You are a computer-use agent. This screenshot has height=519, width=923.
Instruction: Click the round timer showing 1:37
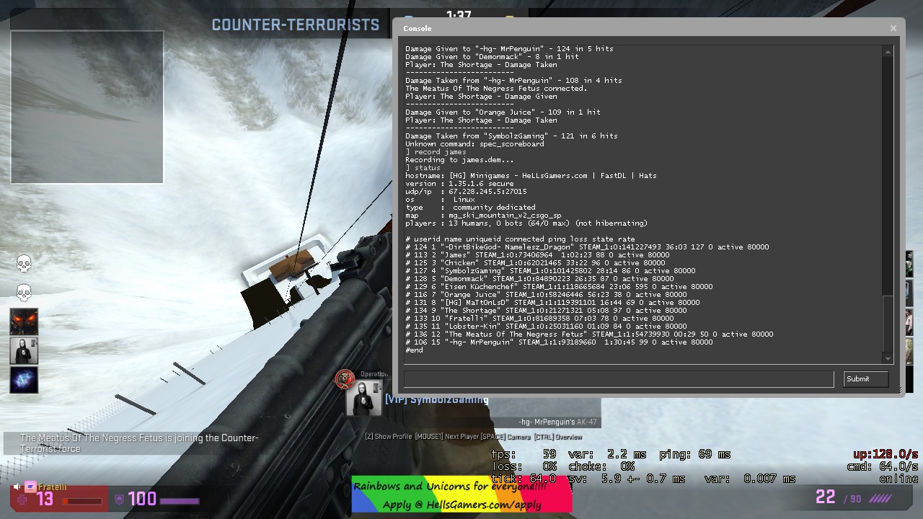click(459, 15)
